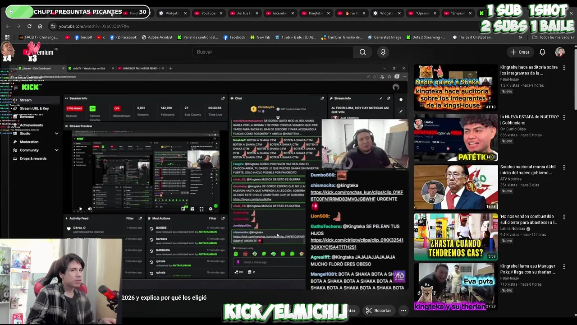Open Stream Preview settings gear
The height and width of the screenshot is (325, 577).
[x=211, y=209]
